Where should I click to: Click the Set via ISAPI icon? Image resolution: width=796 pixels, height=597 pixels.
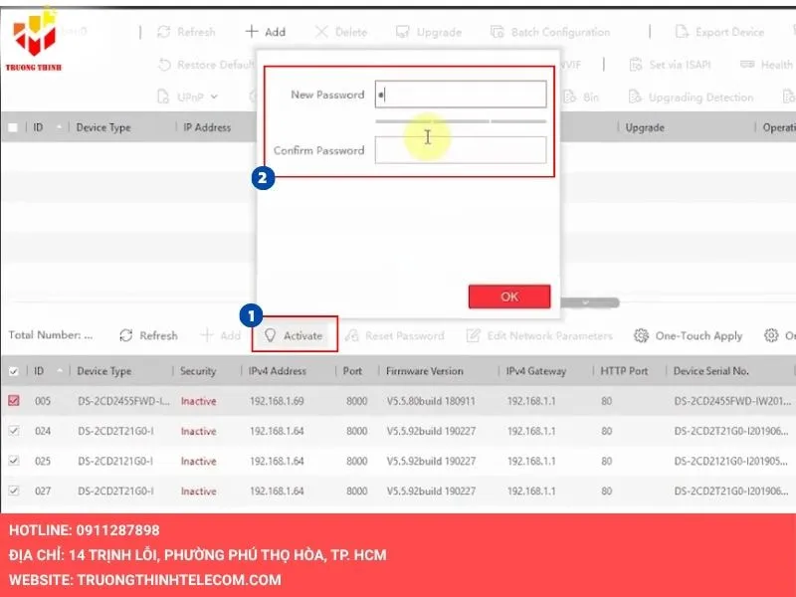point(636,65)
